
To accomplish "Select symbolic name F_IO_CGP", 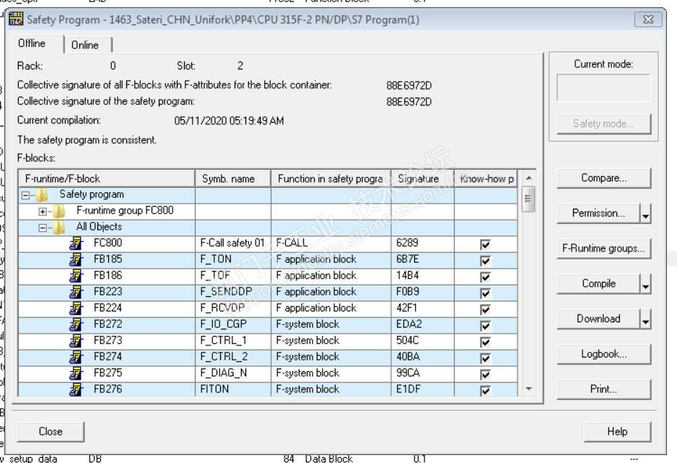I will [223, 324].
